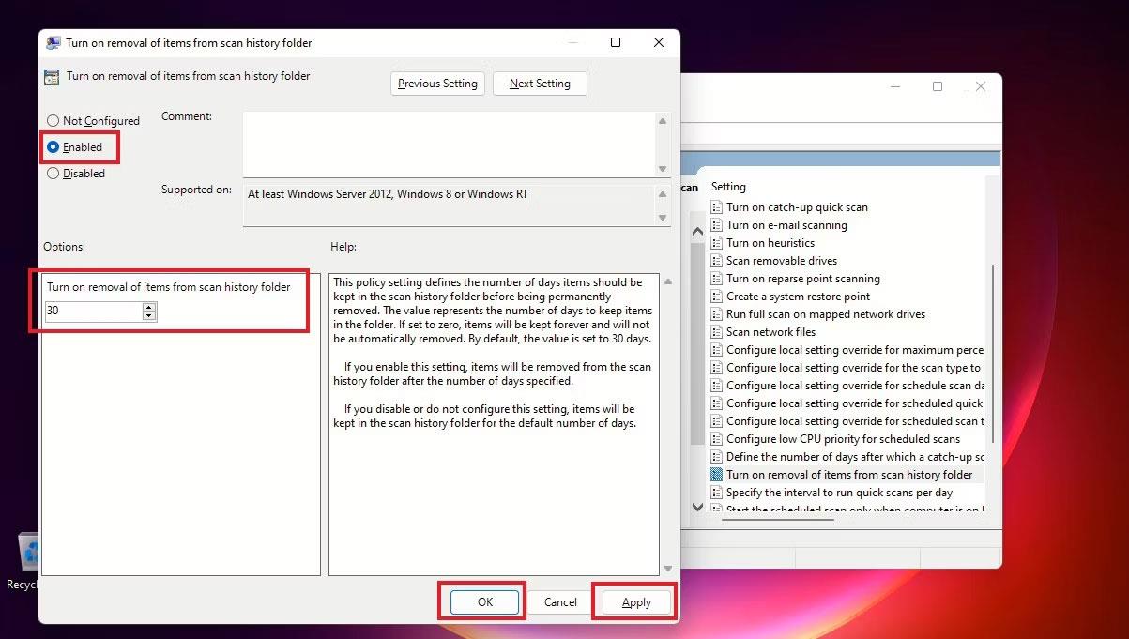Select Turn on catch-up quick scan policy
This screenshot has height=639, width=1129.
coord(797,207)
